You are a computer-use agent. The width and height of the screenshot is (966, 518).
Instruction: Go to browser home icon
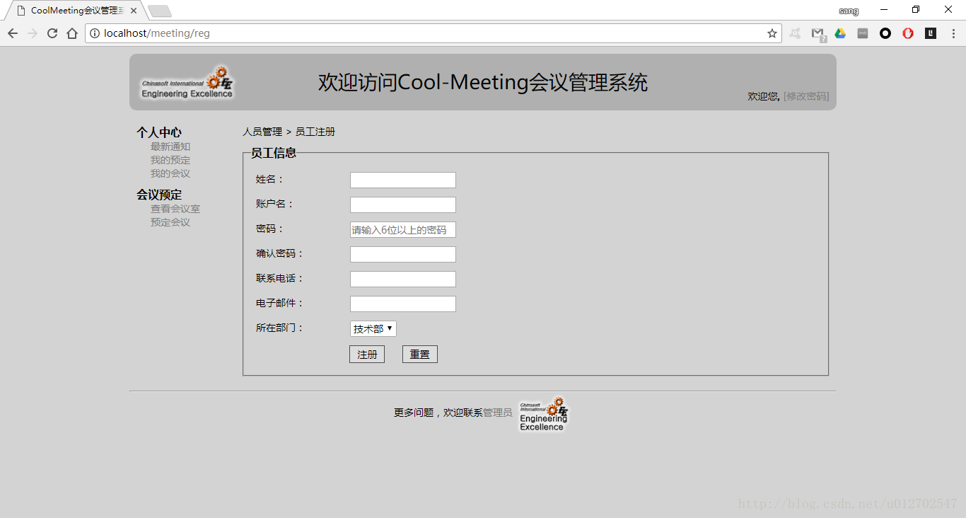pyautogui.click(x=72, y=33)
